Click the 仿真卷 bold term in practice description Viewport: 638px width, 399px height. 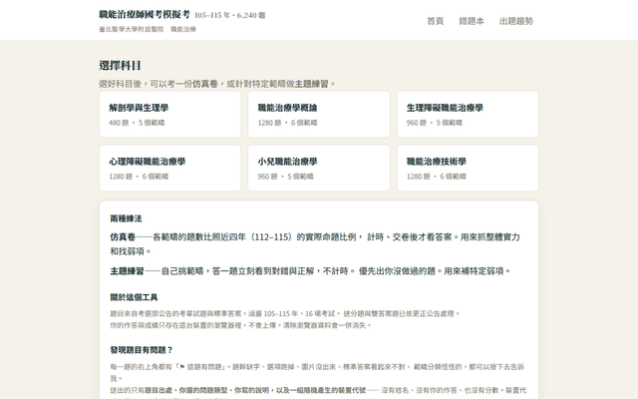pyautogui.click(x=123, y=237)
